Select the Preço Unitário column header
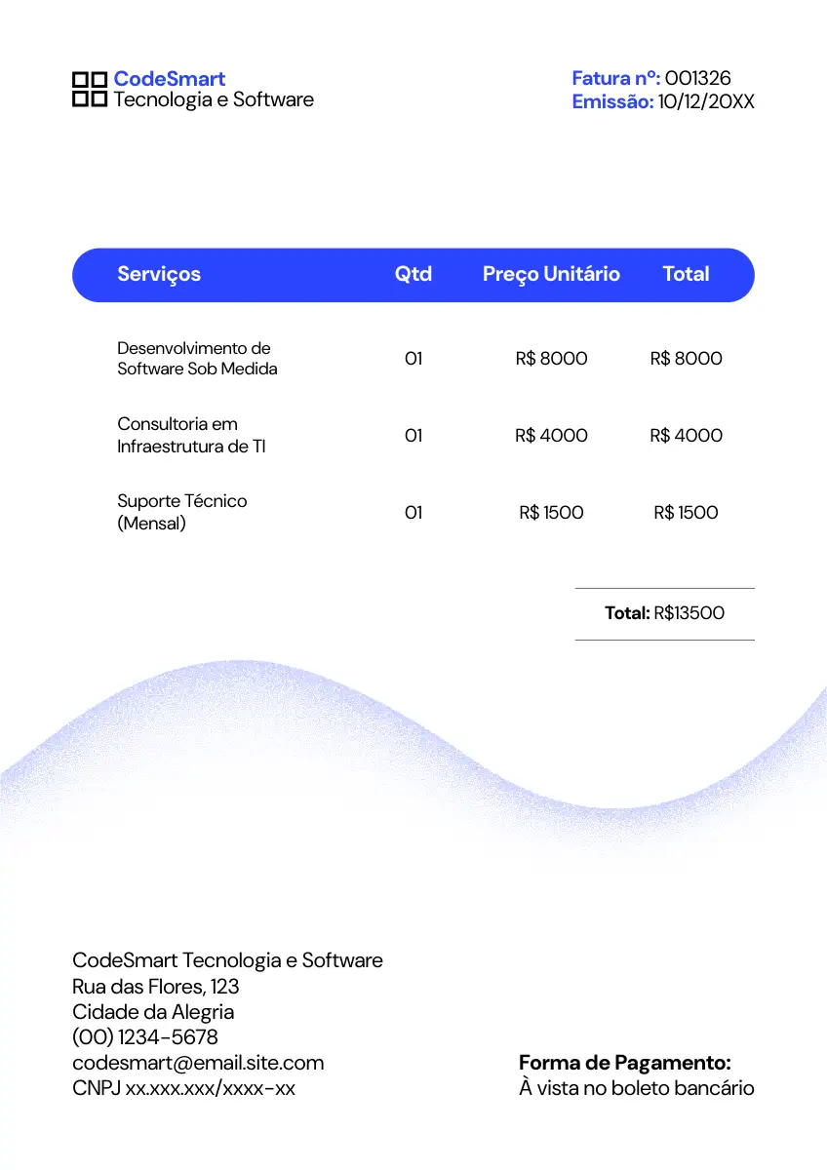827x1170 pixels. coord(551,274)
